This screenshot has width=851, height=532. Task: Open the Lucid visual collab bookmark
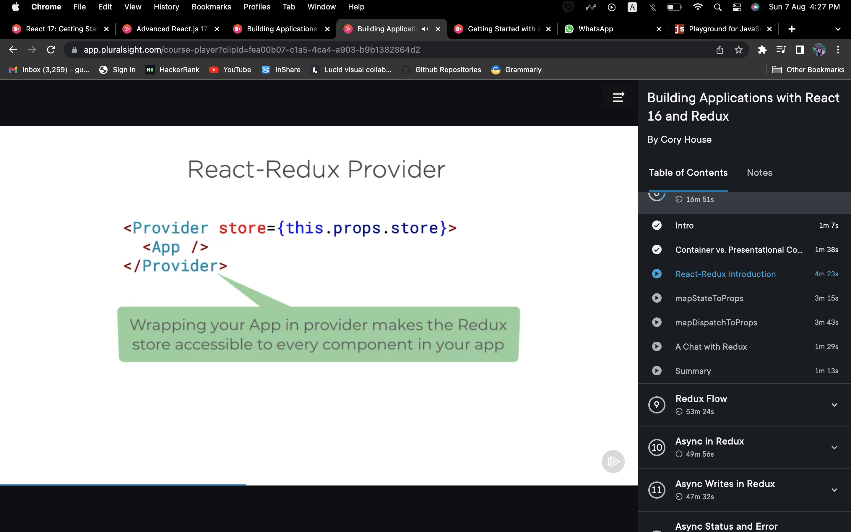[x=351, y=70]
